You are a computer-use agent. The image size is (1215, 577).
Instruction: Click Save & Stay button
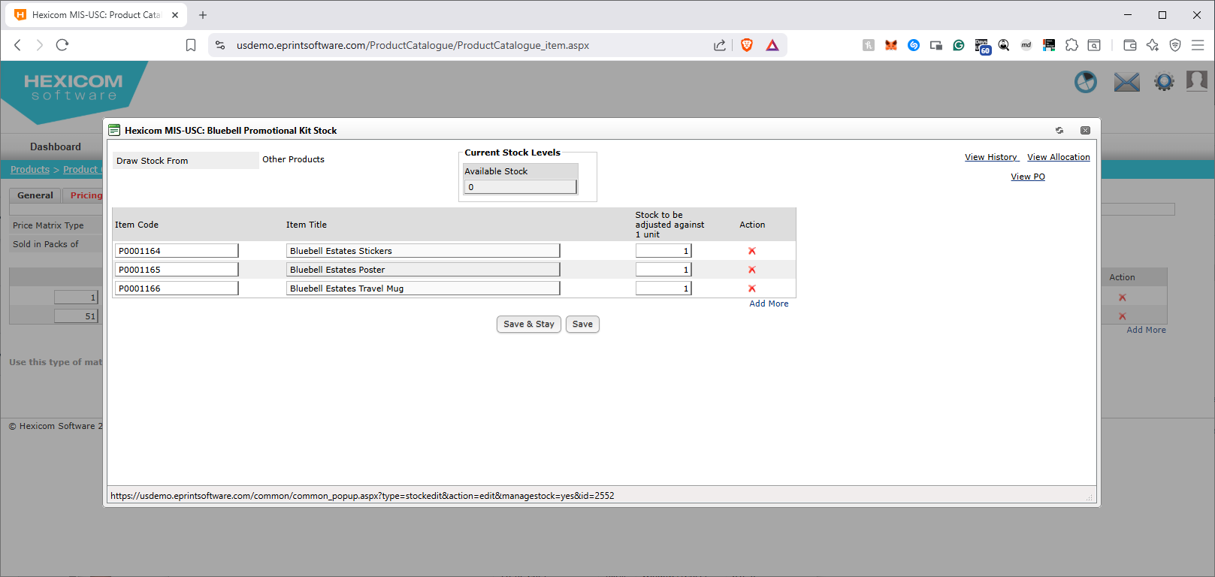click(x=529, y=325)
